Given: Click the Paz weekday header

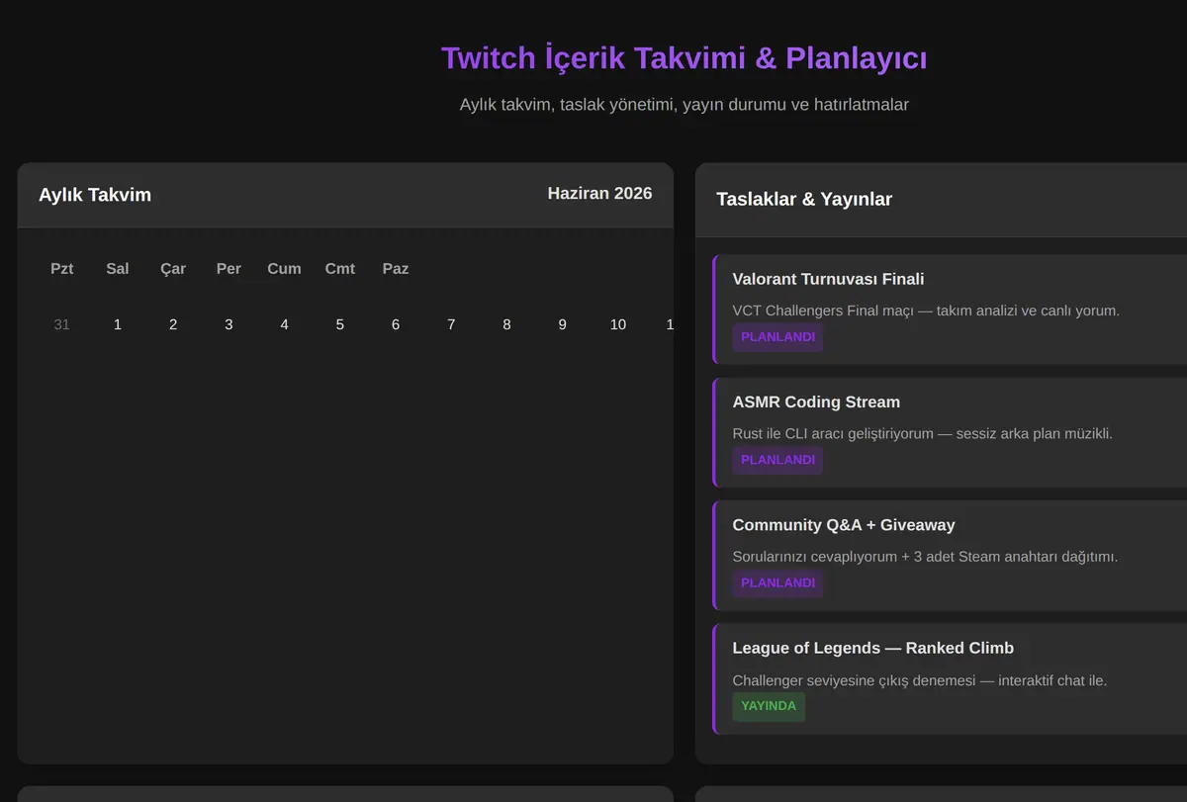Looking at the screenshot, I should 396,269.
